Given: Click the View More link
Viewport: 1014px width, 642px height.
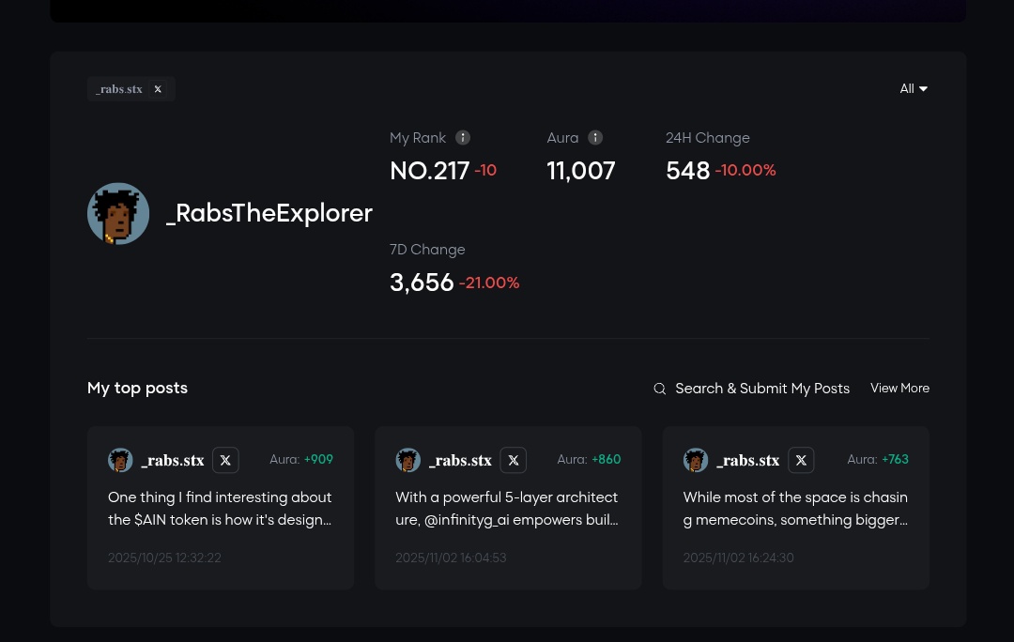Looking at the screenshot, I should [899, 388].
